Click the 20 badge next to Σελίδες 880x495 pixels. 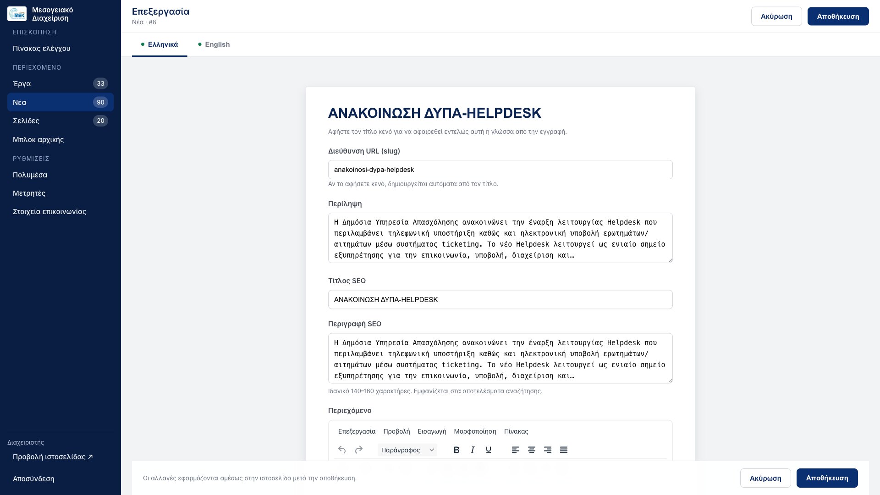pyautogui.click(x=100, y=121)
